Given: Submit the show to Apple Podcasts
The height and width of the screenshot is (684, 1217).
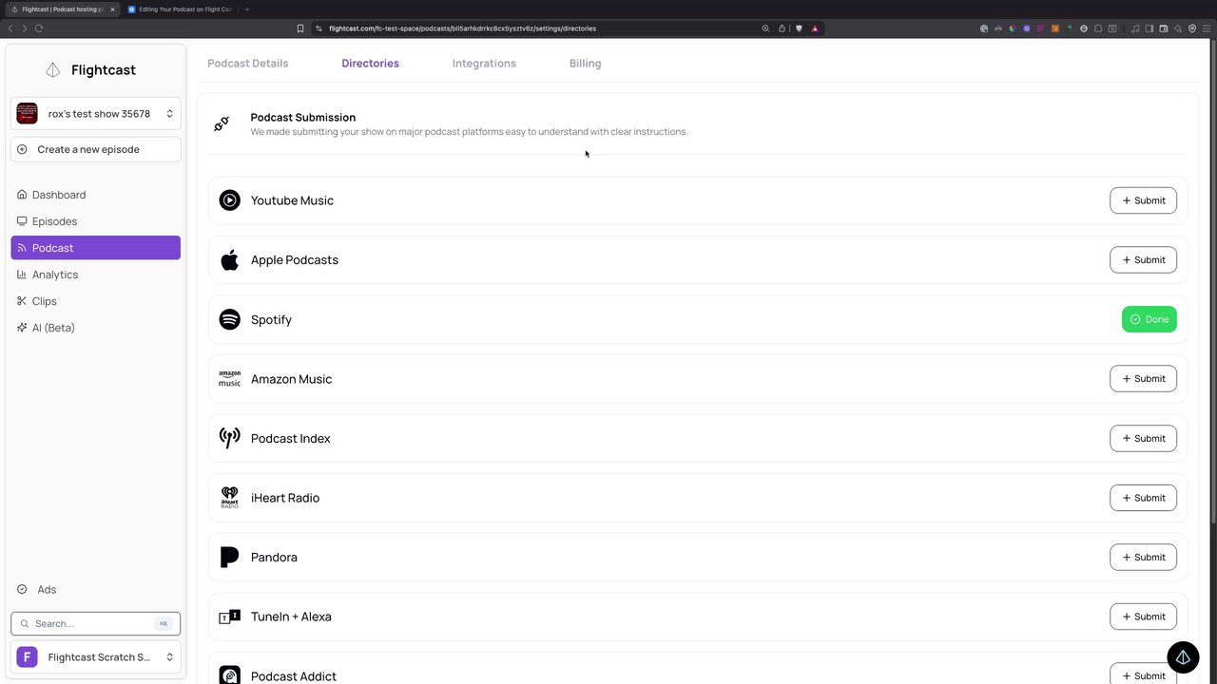Looking at the screenshot, I should click(1143, 260).
